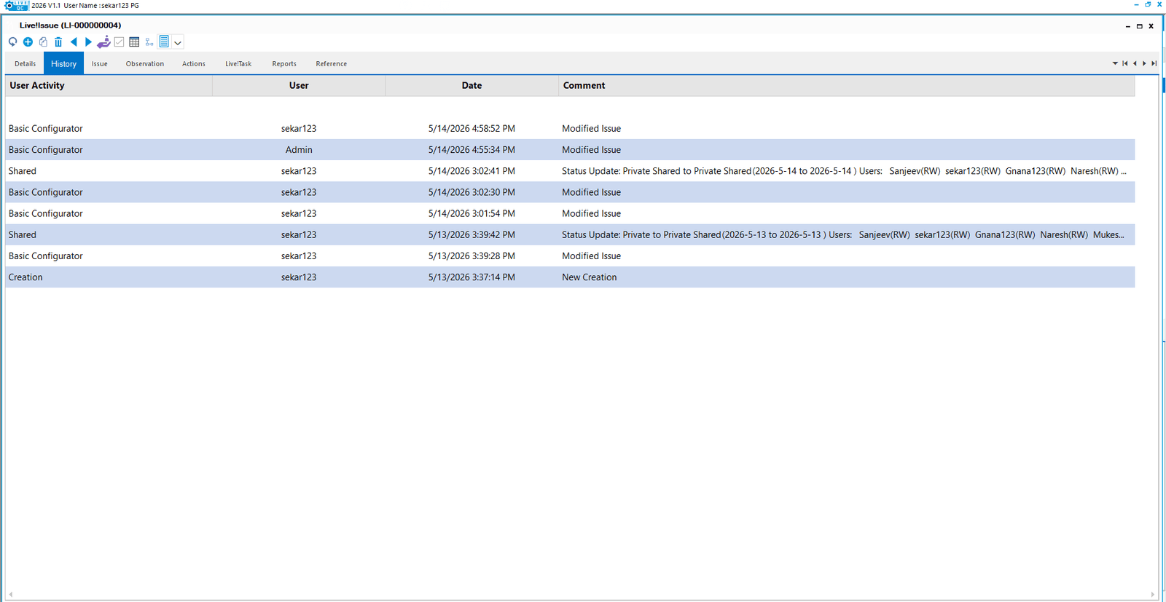Sort by the User column header

pyautogui.click(x=299, y=85)
